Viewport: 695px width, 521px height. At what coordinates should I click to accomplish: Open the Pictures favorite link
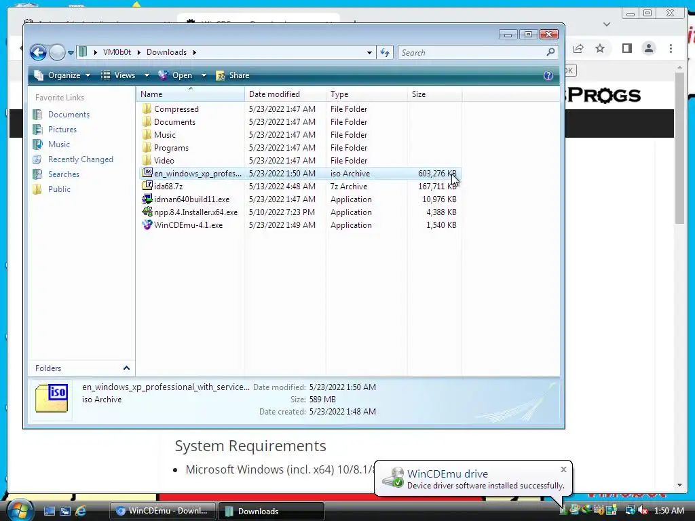tap(55, 130)
